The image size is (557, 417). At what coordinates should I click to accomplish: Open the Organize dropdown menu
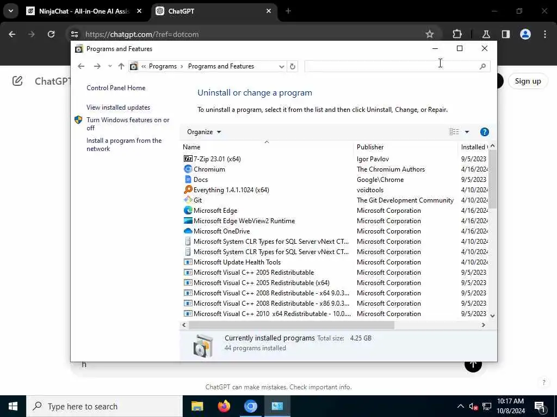click(204, 132)
